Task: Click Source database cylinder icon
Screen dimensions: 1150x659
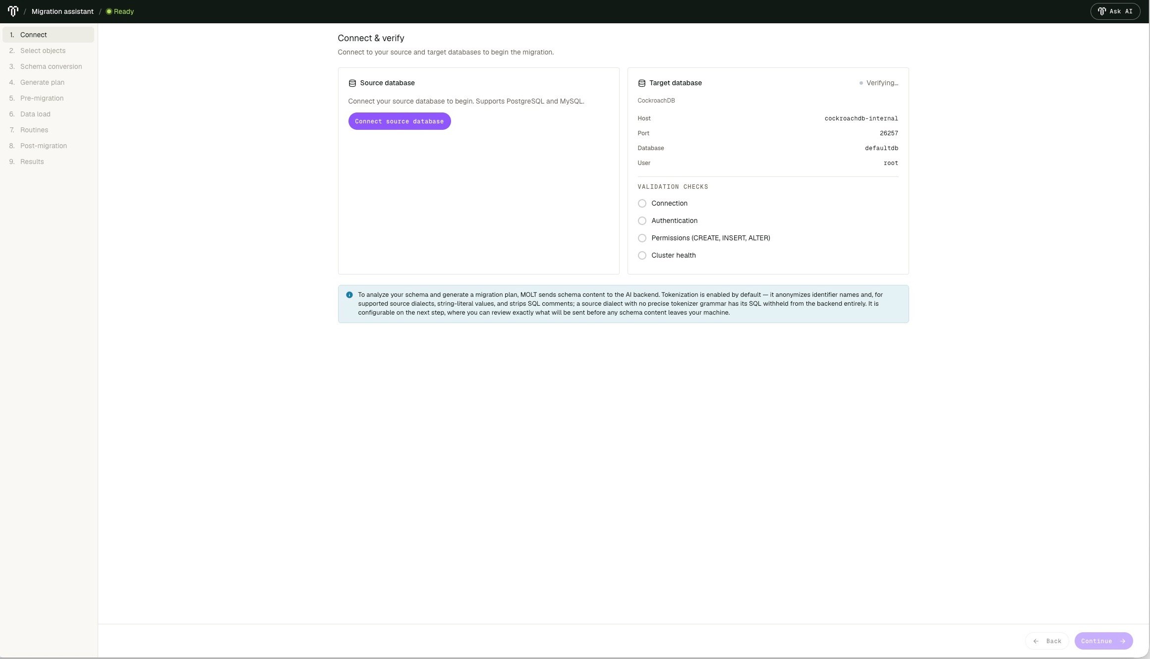Action: [x=352, y=83]
